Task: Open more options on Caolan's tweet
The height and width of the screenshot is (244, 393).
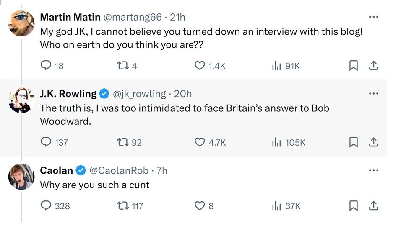Action: [373, 170]
